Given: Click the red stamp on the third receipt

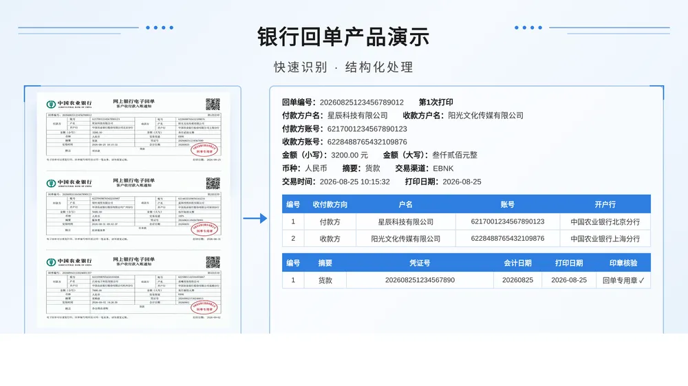Looking at the screenshot, I should tap(204, 307).
